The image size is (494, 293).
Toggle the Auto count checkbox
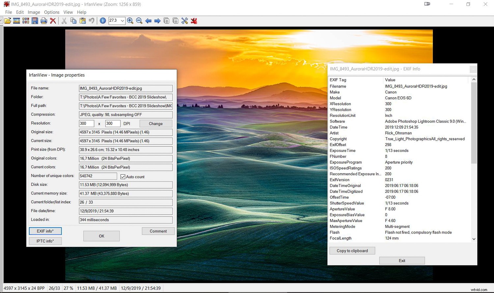pyautogui.click(x=123, y=177)
